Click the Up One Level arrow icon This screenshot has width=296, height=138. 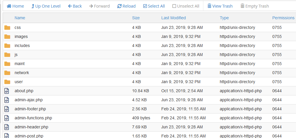coord(33,6)
